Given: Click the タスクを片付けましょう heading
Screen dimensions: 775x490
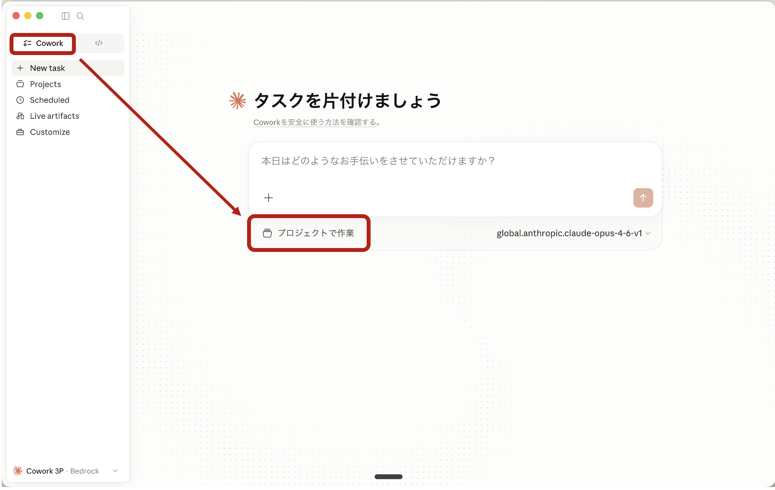Looking at the screenshot, I should click(347, 101).
